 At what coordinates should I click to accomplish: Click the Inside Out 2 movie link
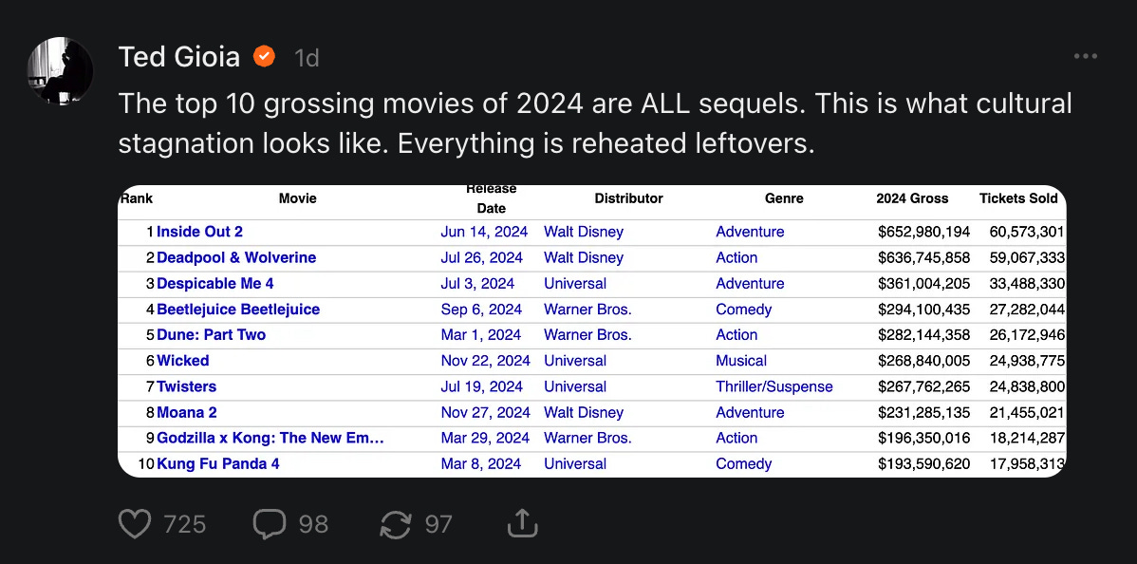click(x=199, y=232)
